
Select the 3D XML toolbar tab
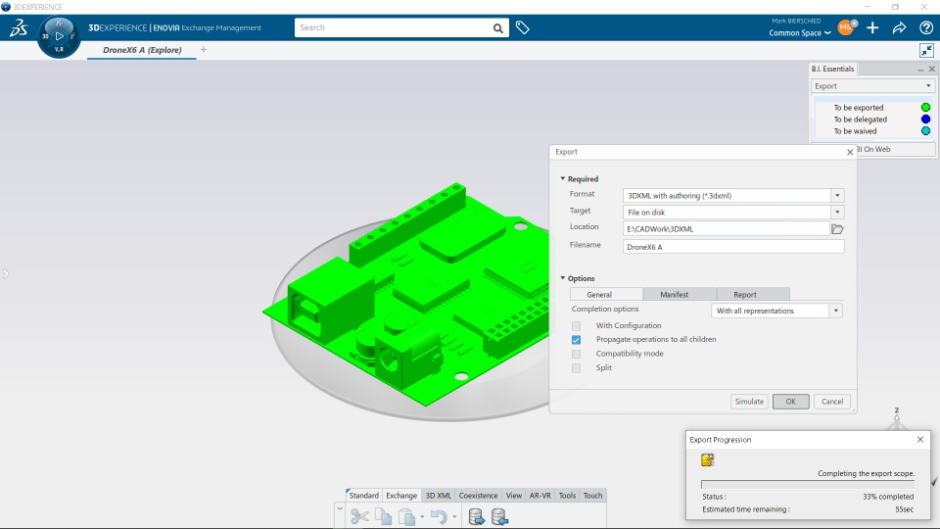pos(439,496)
